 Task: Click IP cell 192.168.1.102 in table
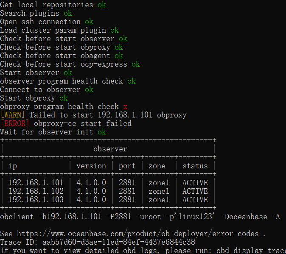pos(36,191)
